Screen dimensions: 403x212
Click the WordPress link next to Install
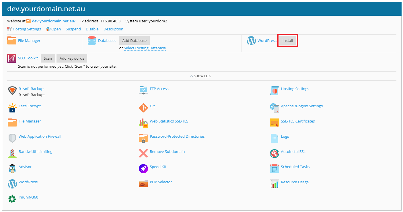[267, 40]
